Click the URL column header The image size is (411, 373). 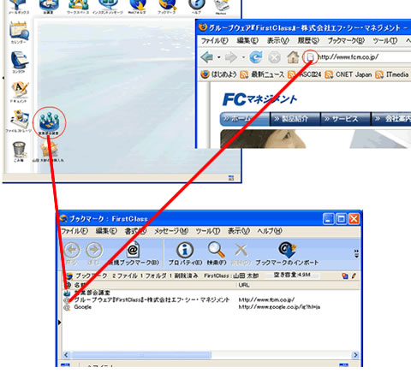pyautogui.click(x=298, y=285)
